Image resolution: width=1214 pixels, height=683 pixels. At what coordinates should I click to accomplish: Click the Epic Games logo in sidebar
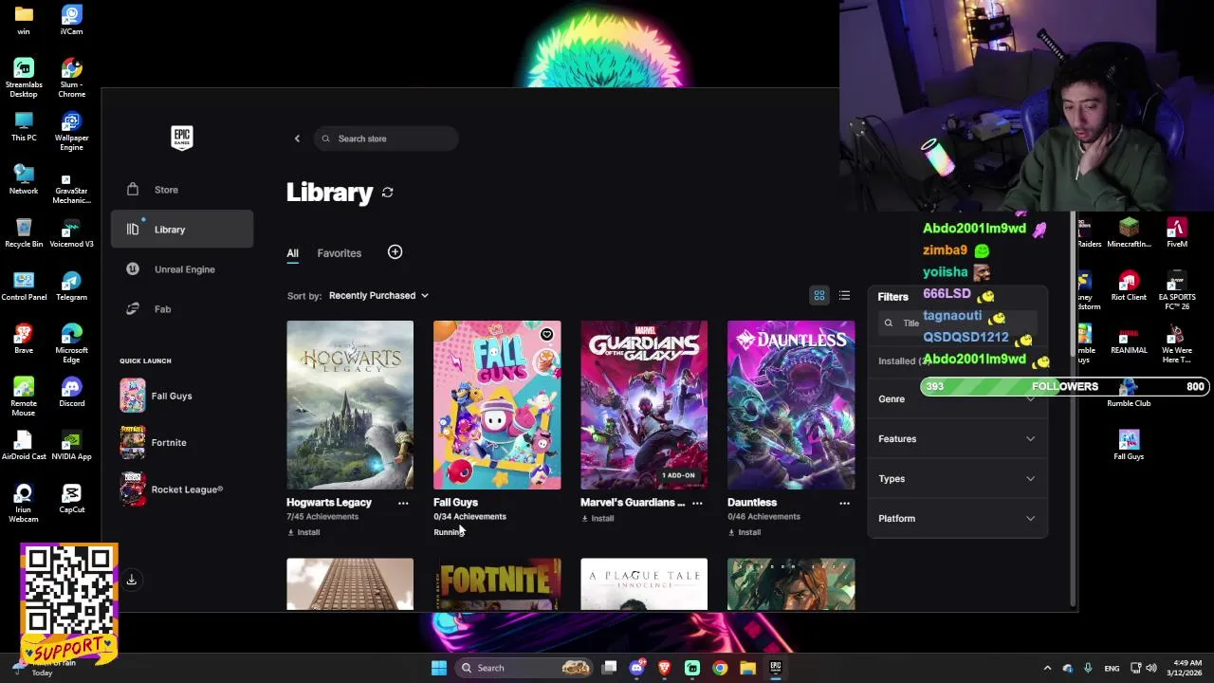click(182, 138)
